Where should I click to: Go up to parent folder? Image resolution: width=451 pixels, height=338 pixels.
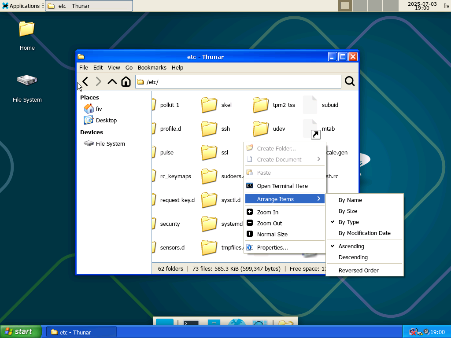tap(112, 81)
